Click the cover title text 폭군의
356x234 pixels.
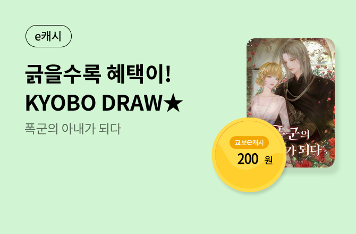pyautogui.click(x=292, y=133)
